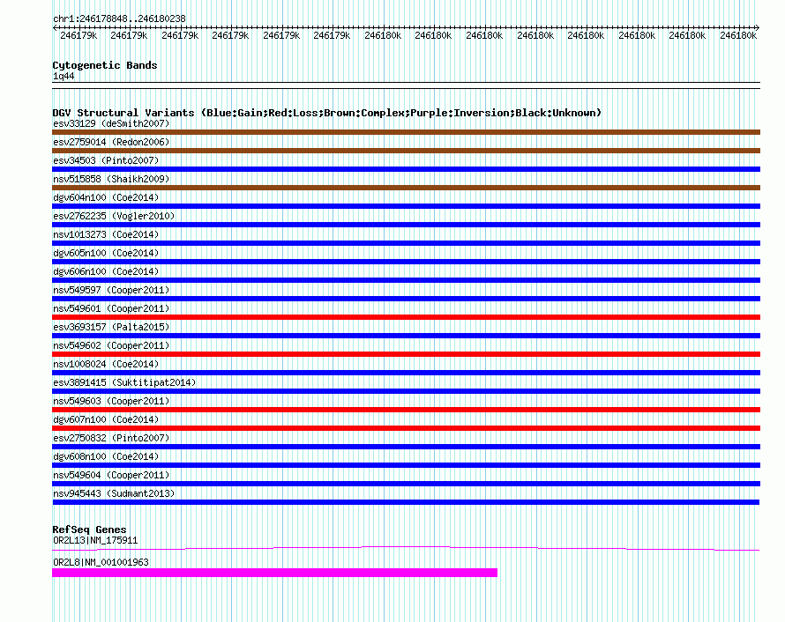The height and width of the screenshot is (622, 785).
Task: Select the esv2759014 (Redon2006) variant track
Action: (x=406, y=151)
